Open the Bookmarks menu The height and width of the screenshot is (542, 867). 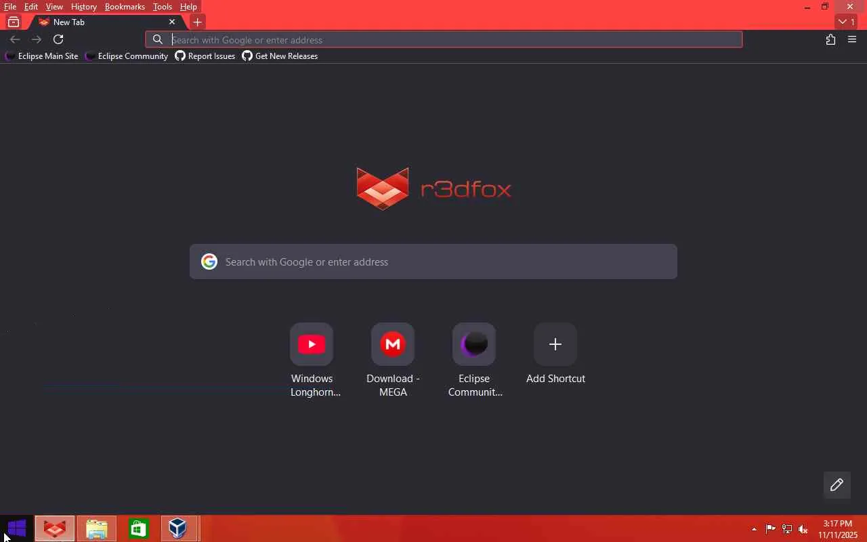(x=125, y=7)
